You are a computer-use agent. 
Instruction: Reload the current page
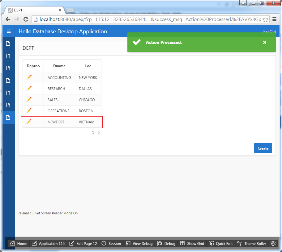click(26, 19)
